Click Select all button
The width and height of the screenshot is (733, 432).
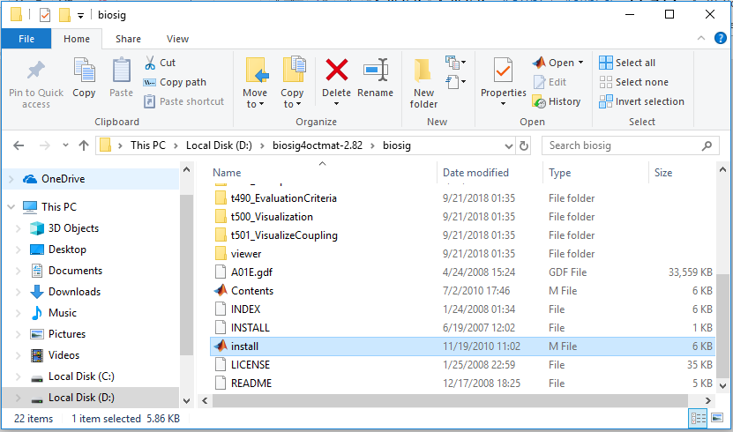pyautogui.click(x=627, y=63)
